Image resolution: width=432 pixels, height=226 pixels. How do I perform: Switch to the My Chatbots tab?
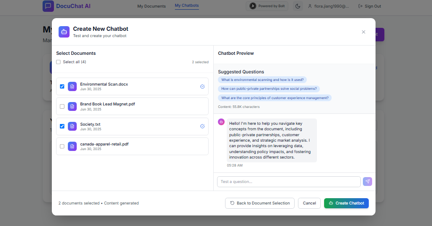pyautogui.click(x=187, y=6)
